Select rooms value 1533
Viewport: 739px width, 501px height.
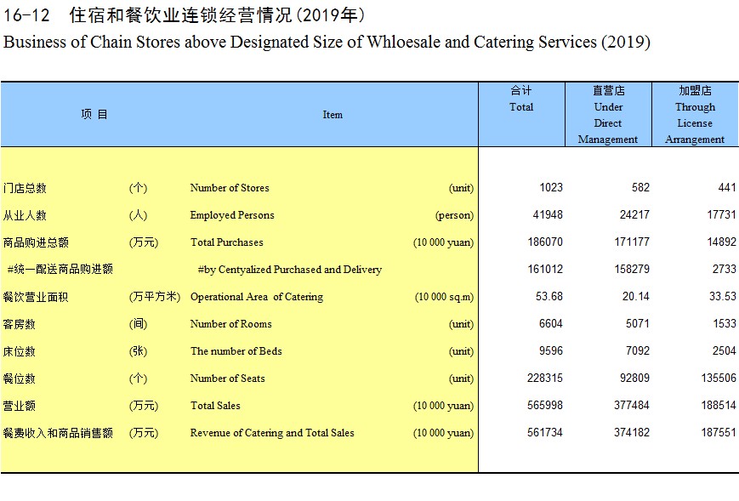click(x=725, y=324)
